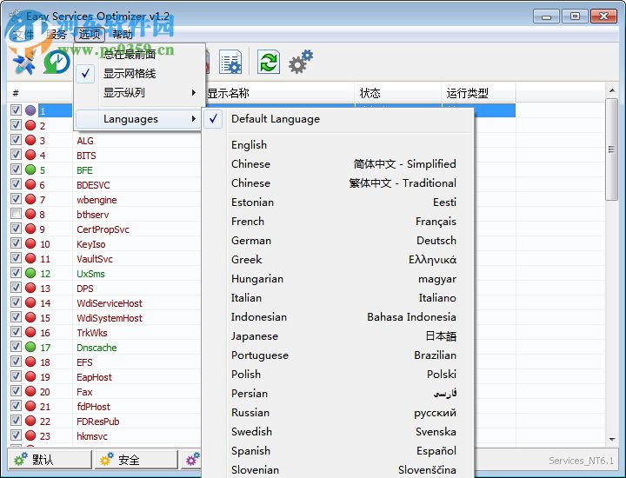The width and height of the screenshot is (626, 478).
Task: Choose Traditional Chinese language
Action: click(x=338, y=183)
